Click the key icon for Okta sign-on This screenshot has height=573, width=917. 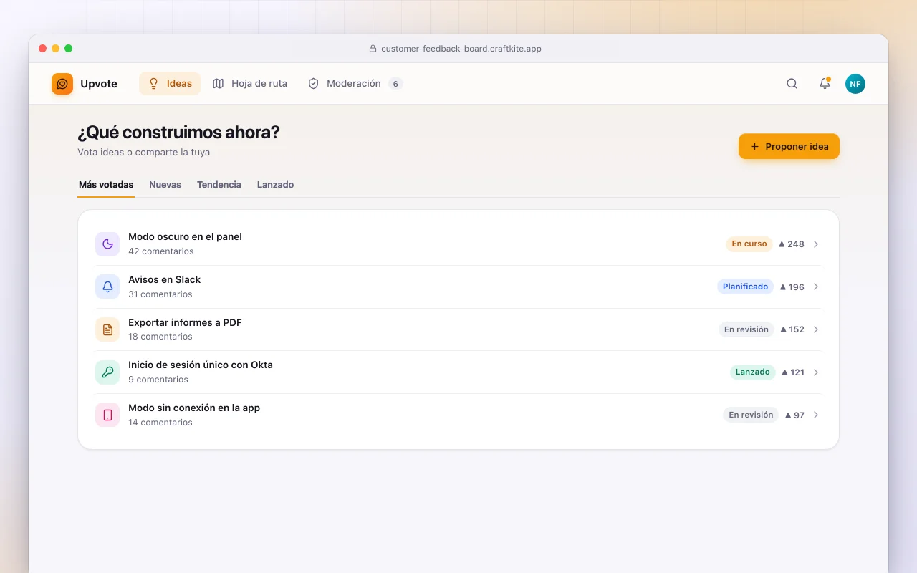(x=107, y=372)
